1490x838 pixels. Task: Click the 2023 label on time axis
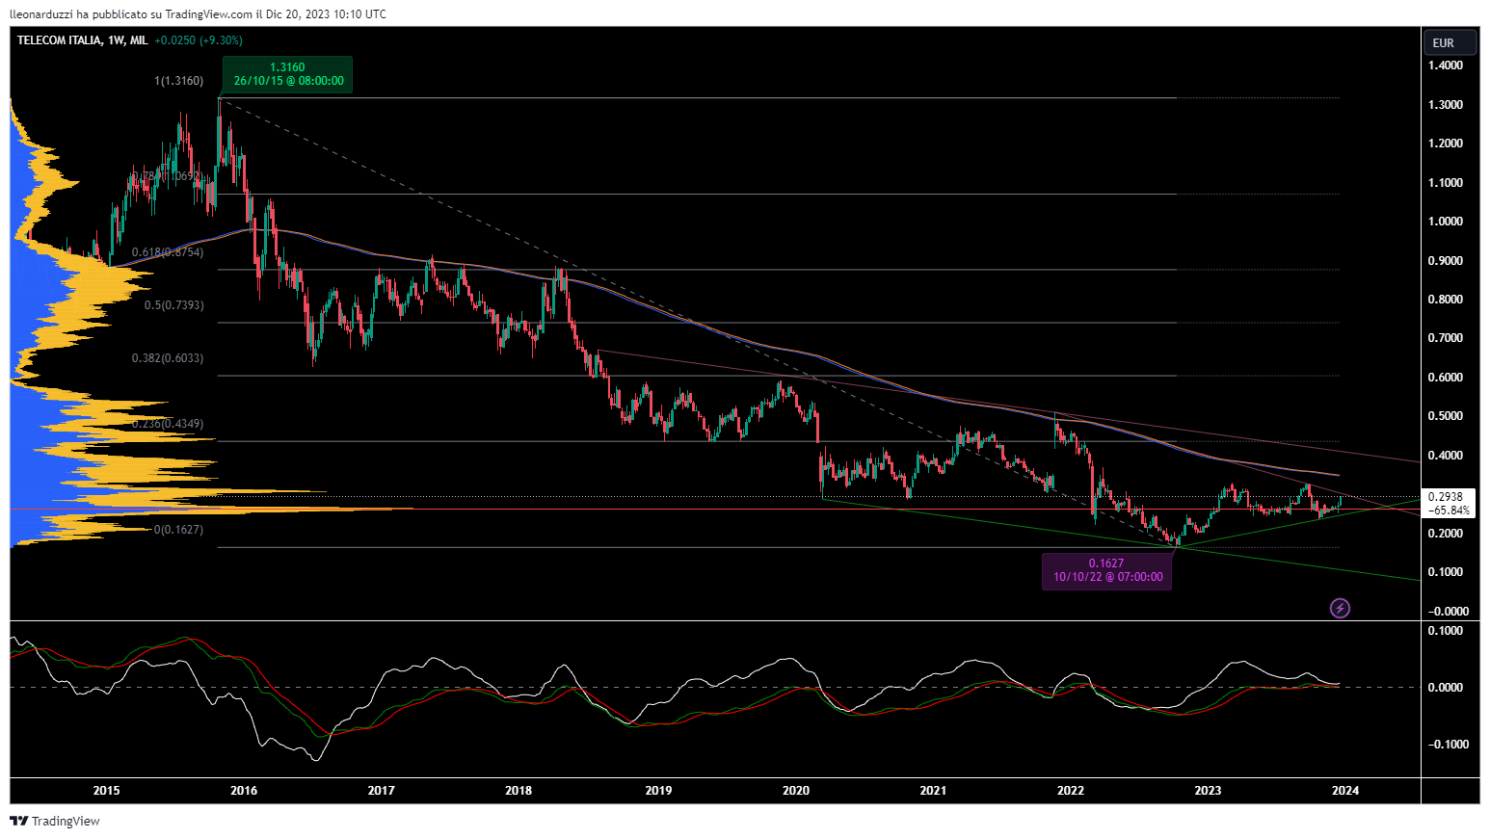coord(1208,791)
